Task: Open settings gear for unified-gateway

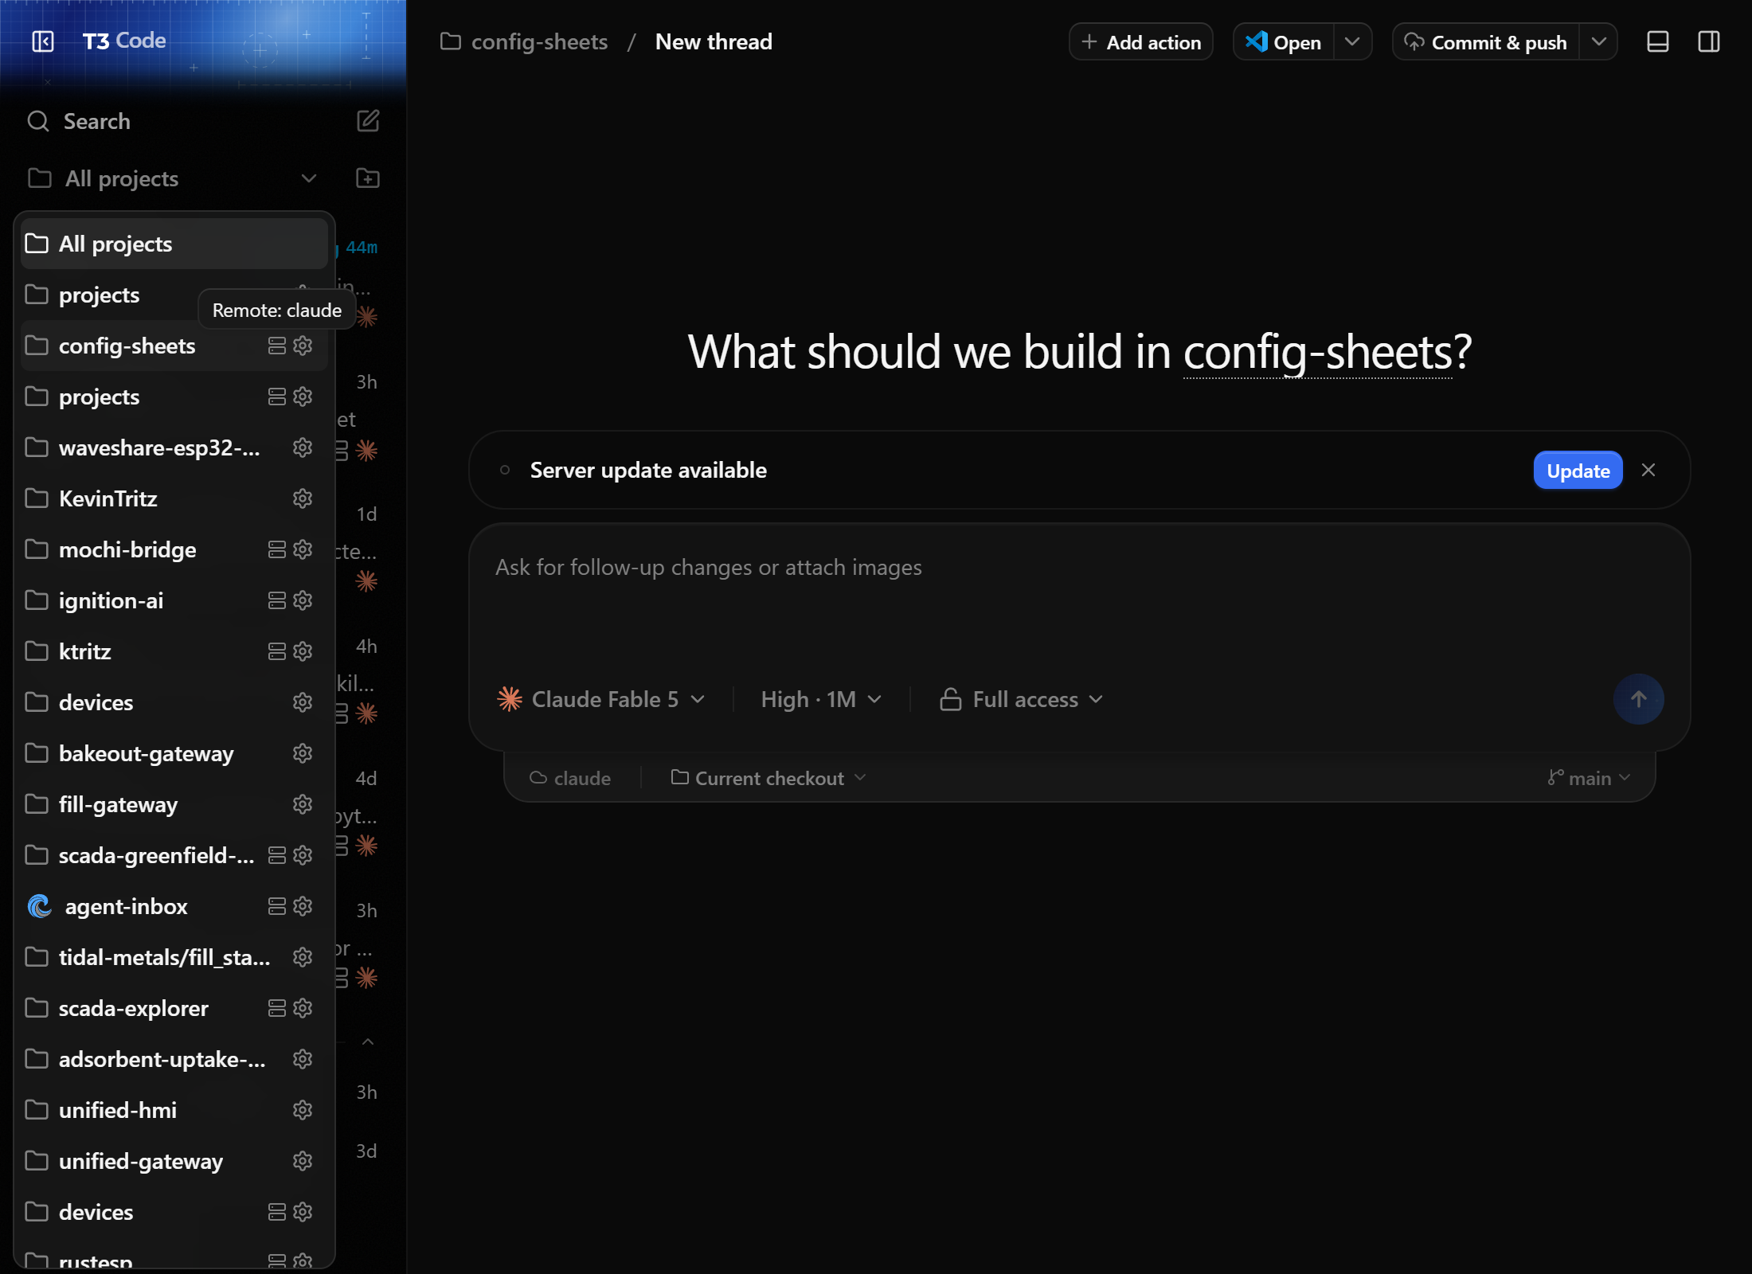Action: coord(303,1161)
